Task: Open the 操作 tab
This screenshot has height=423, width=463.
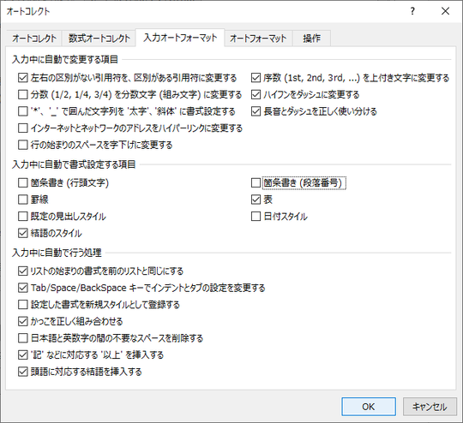Action: pos(311,39)
